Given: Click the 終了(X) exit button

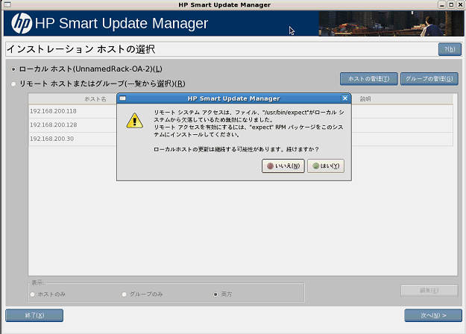Looking at the screenshot, I should [x=34, y=315].
